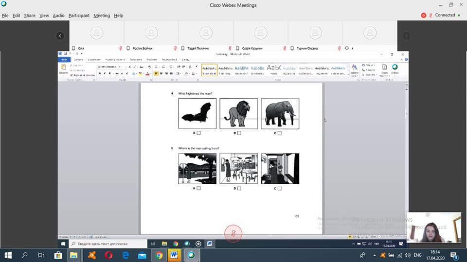The width and height of the screenshot is (467, 262).
Task: Select Турчин Оксана participant tile
Action: 315,36
